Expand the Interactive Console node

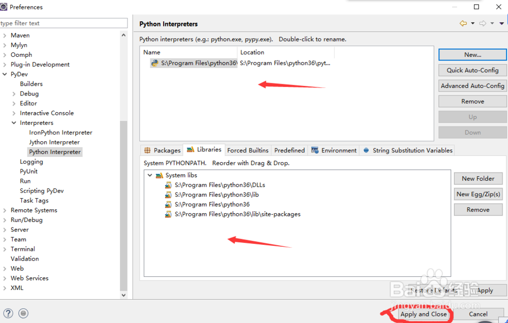point(14,113)
